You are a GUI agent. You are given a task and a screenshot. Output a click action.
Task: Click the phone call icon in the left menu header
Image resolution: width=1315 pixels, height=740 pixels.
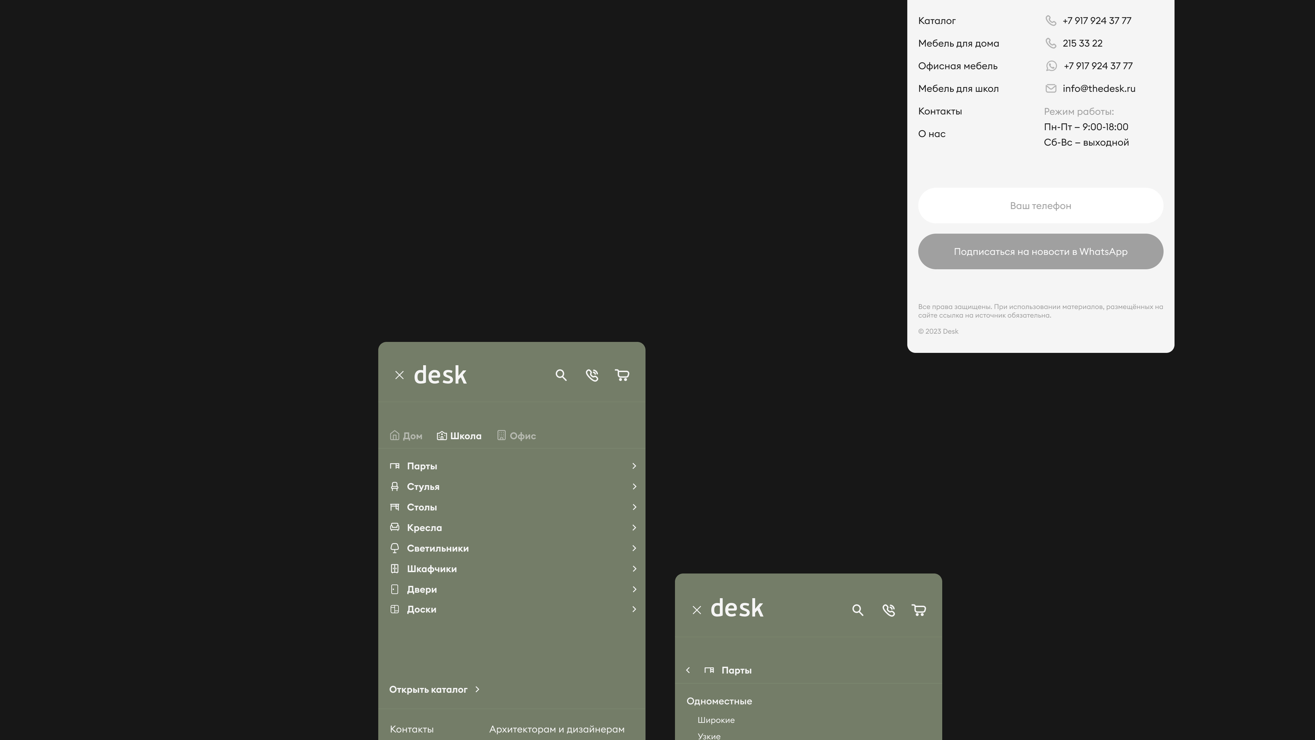pyautogui.click(x=592, y=375)
